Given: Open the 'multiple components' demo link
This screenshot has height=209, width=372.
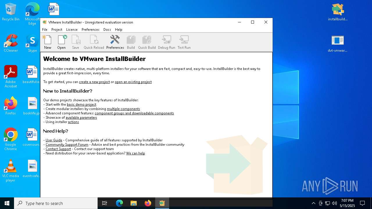Looking at the screenshot, I should [124, 109].
